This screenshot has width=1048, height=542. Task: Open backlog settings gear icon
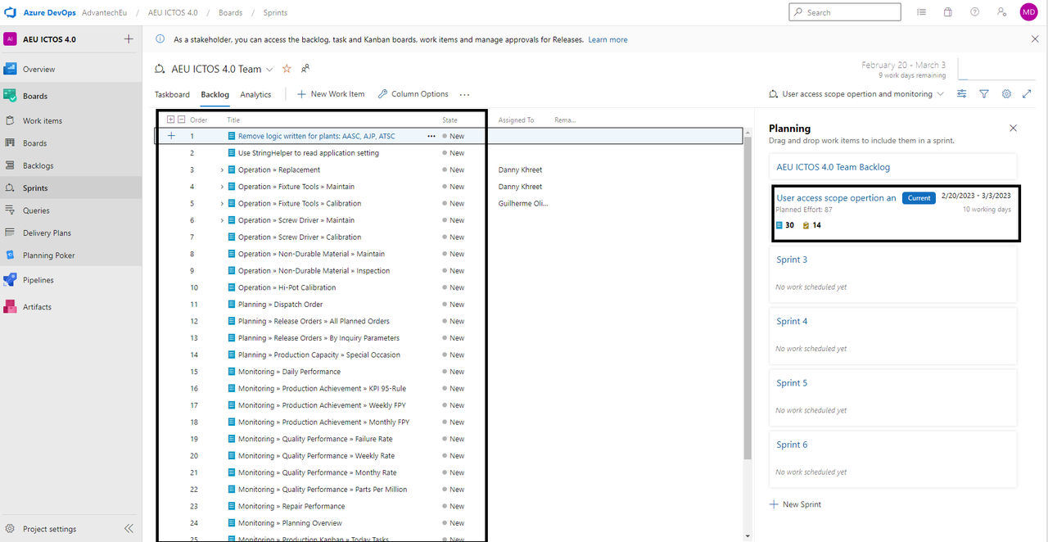tap(1006, 94)
